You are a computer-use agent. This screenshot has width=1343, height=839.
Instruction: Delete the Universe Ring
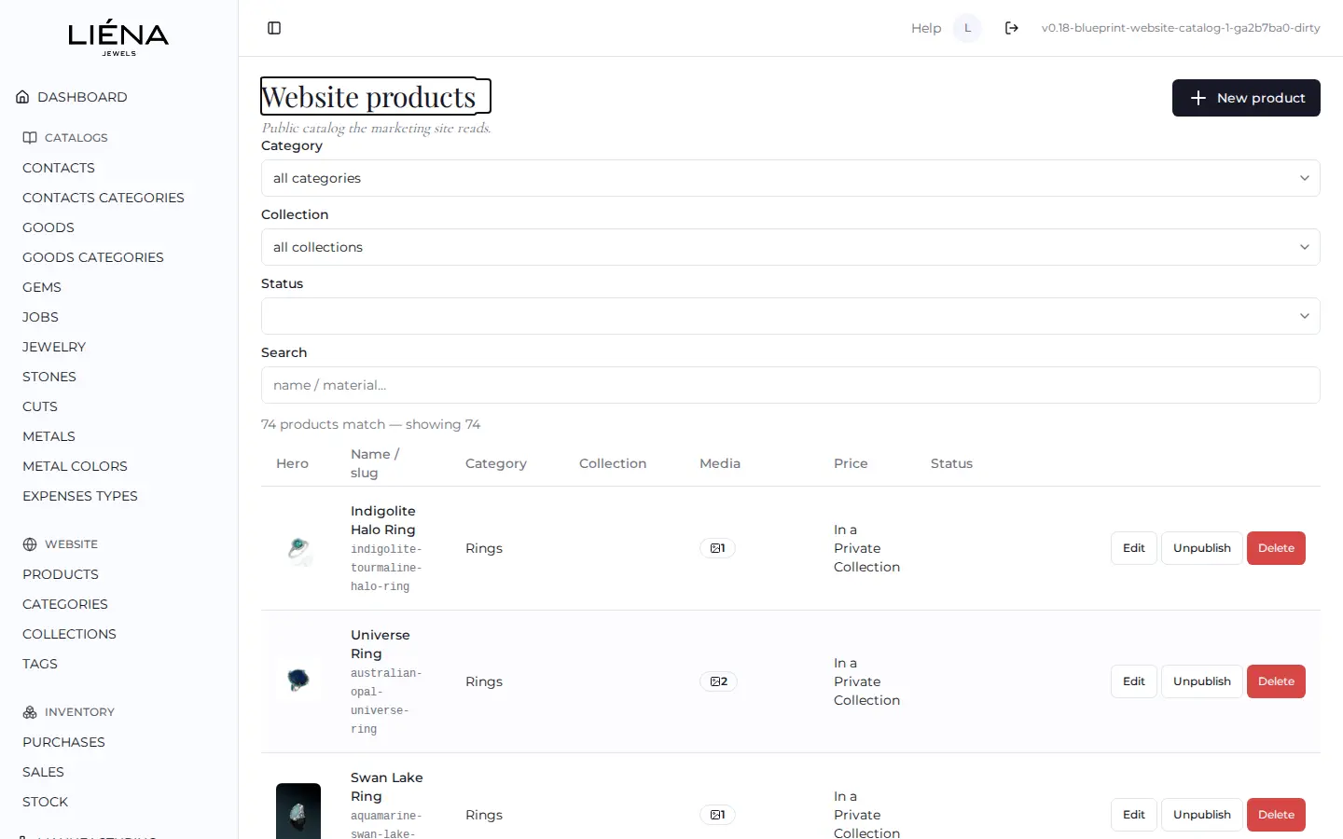pos(1276,681)
